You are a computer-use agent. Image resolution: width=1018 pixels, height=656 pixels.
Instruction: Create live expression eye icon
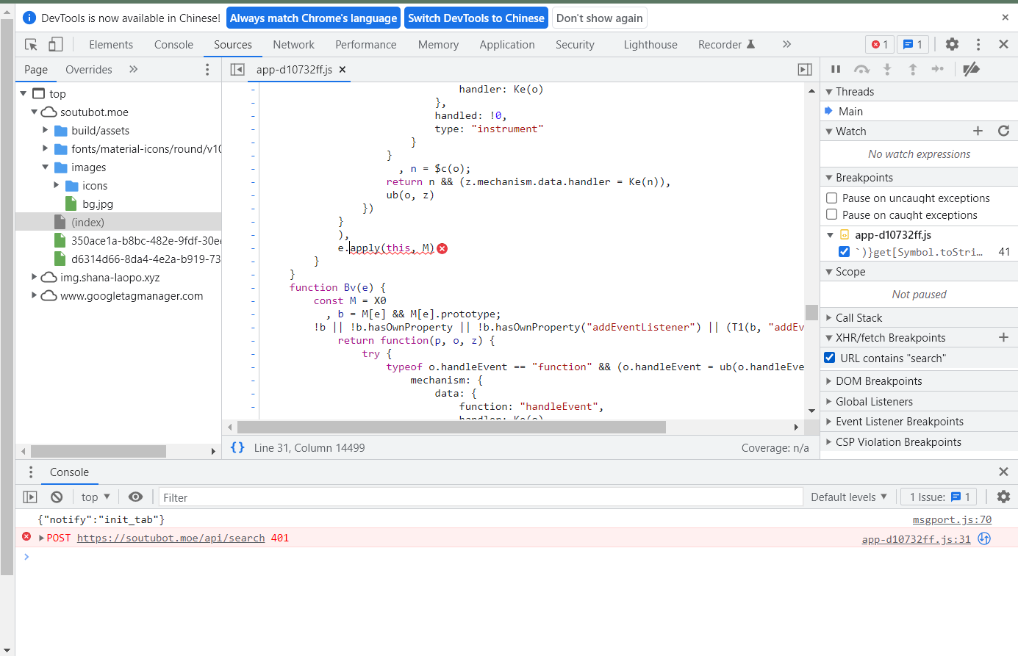coord(135,497)
